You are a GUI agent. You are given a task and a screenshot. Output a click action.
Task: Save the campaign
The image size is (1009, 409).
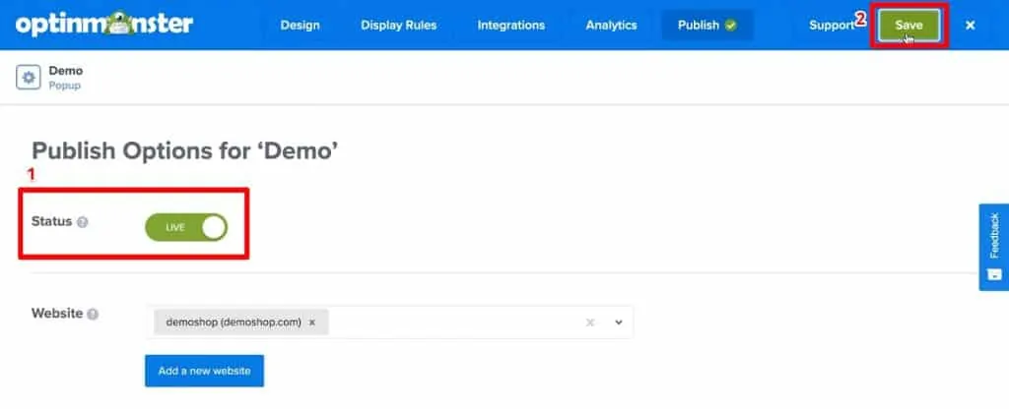coord(908,25)
